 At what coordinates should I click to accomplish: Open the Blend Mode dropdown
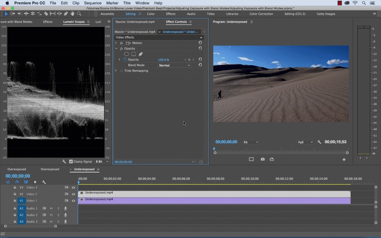click(175, 65)
